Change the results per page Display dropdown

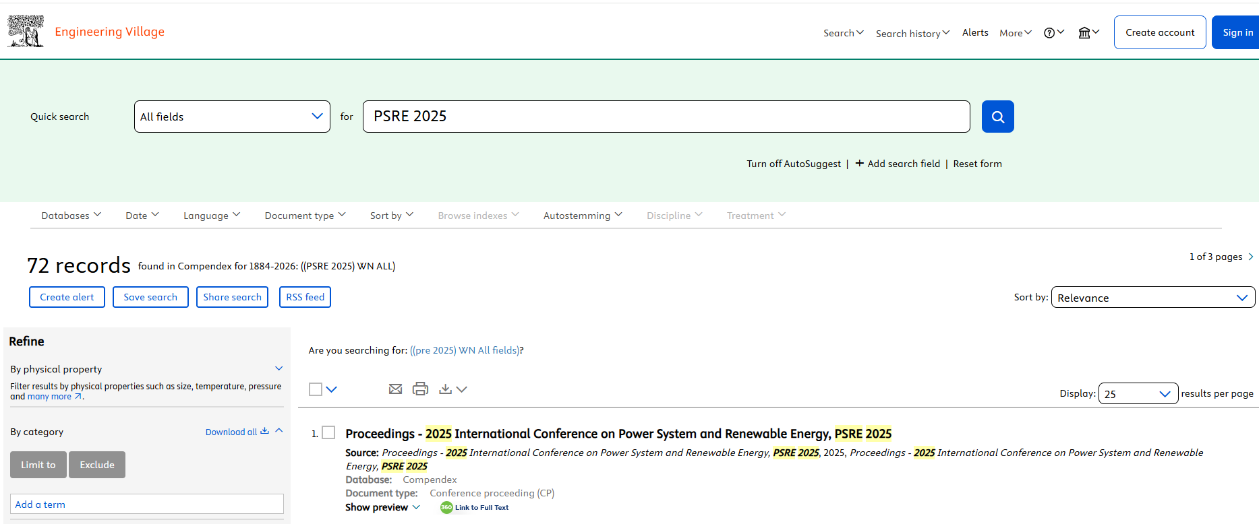[1138, 393]
